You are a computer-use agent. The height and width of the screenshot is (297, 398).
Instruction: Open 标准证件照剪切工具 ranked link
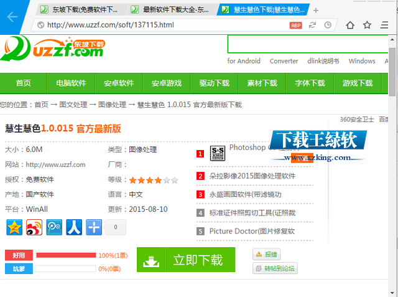tap(252, 213)
